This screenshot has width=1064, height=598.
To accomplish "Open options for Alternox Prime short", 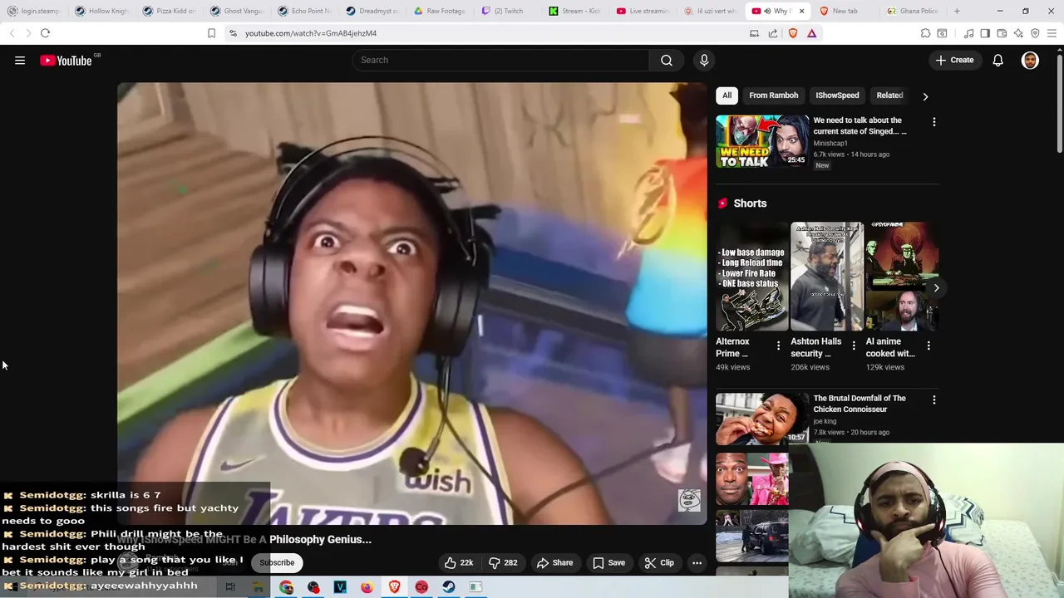I will (x=778, y=346).
